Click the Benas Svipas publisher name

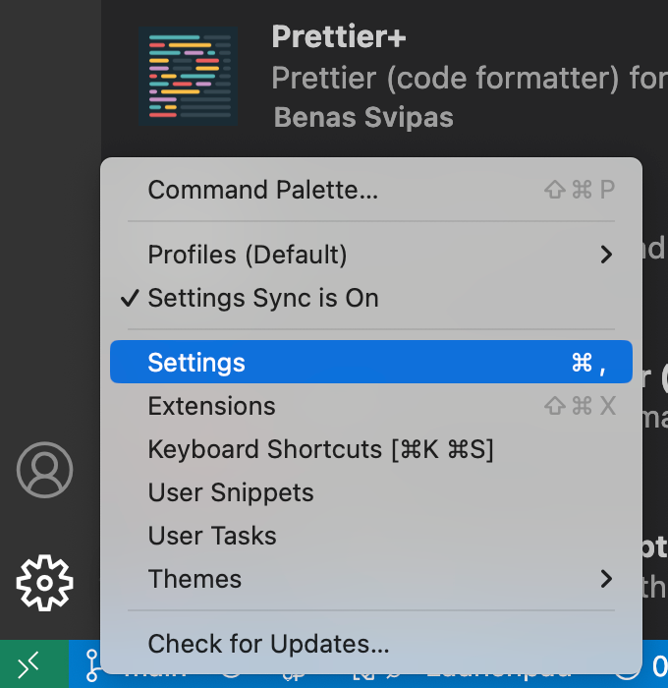click(x=362, y=118)
